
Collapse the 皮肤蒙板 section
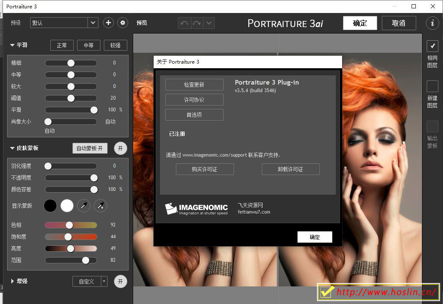(12, 148)
